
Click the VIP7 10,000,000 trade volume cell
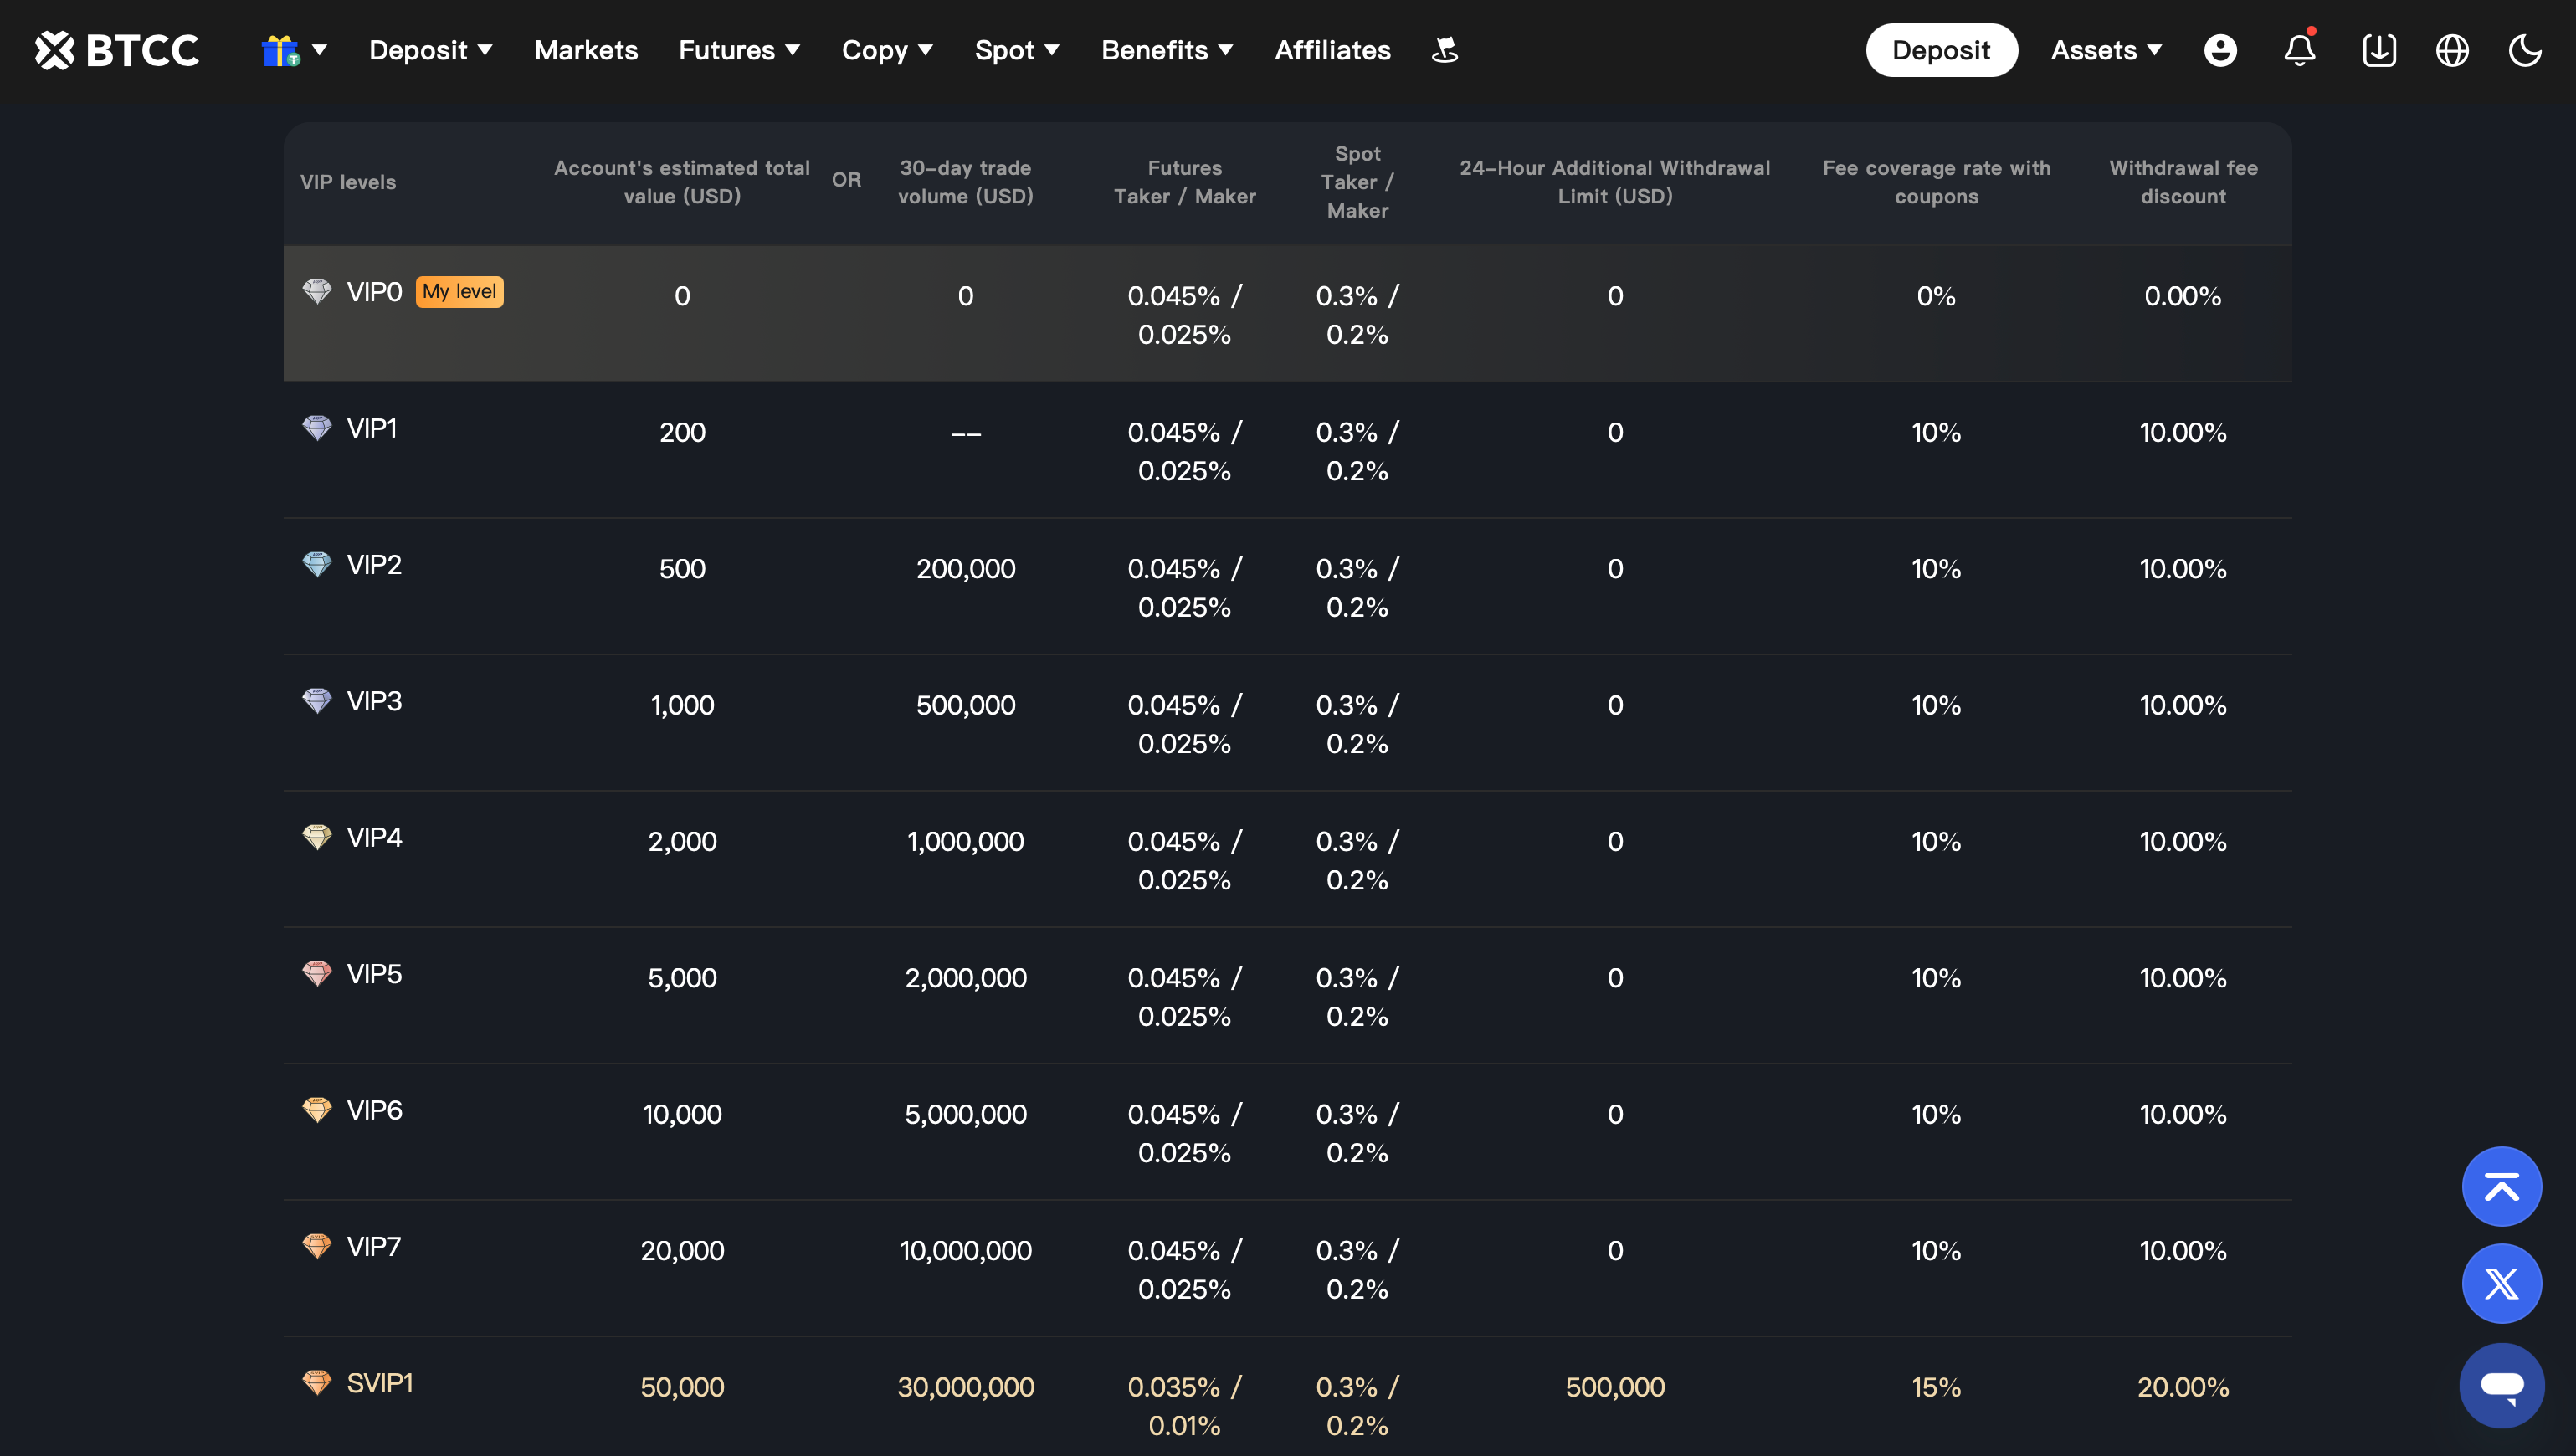coord(965,1251)
